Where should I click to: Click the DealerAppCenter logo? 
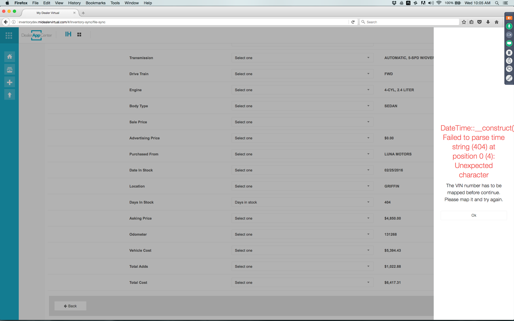(x=37, y=35)
